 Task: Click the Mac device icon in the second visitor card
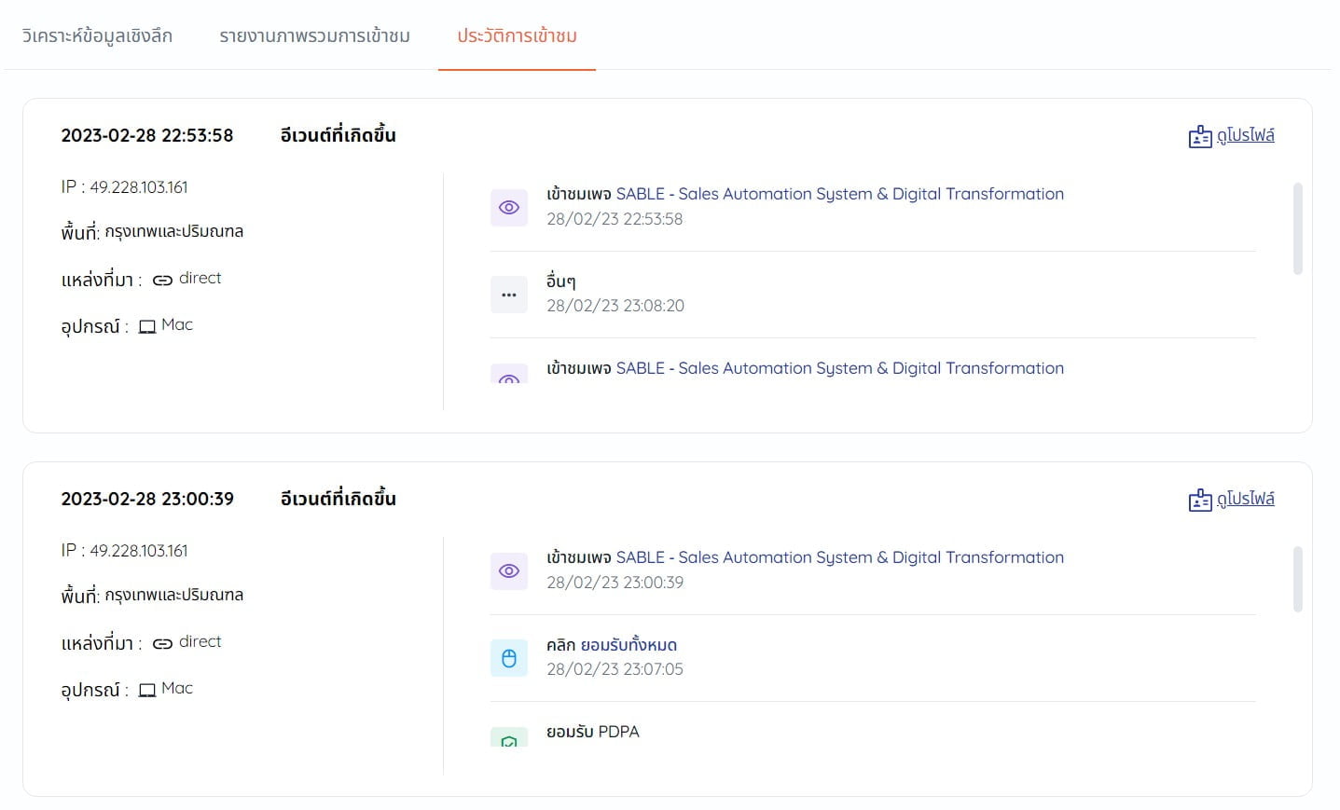point(146,689)
